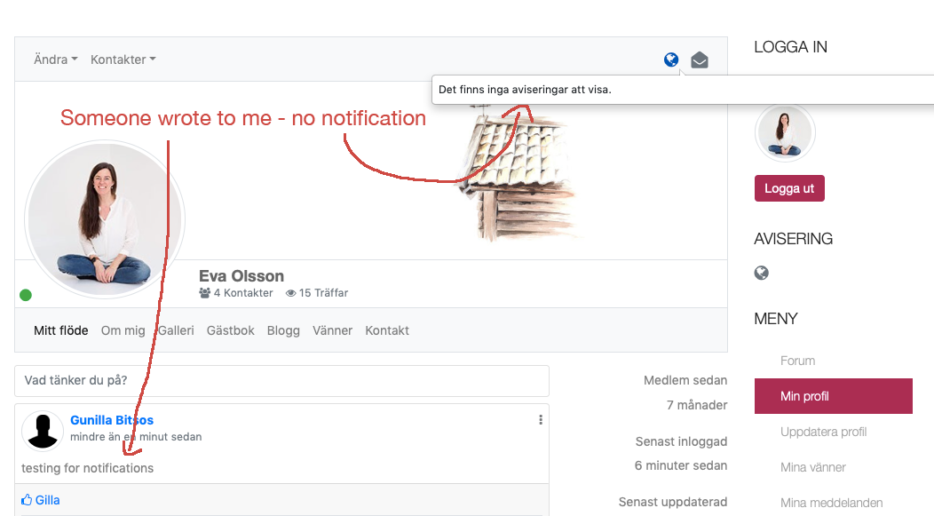Open Uppdatera profil in the side menu
This screenshot has width=934, height=516.
pyautogui.click(x=823, y=432)
